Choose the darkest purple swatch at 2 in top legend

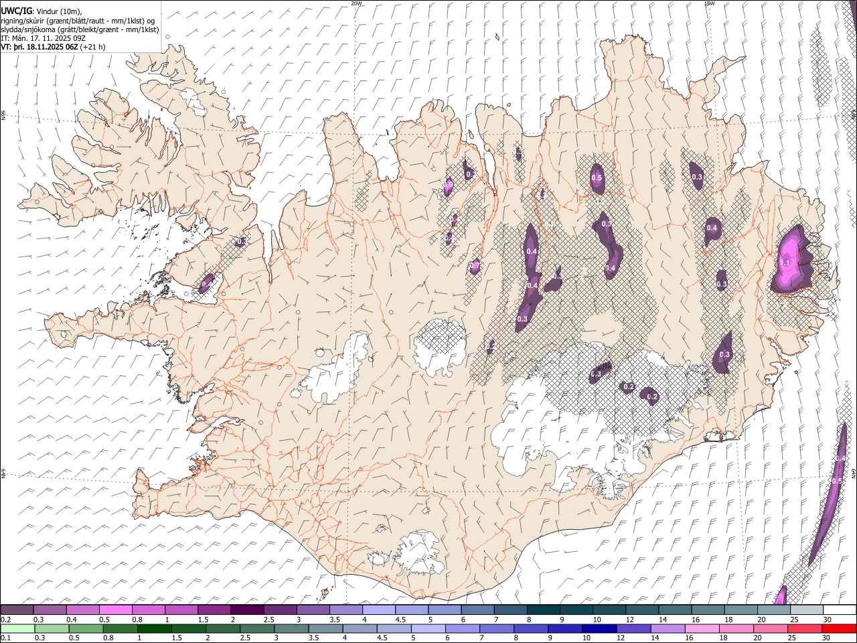(247, 610)
